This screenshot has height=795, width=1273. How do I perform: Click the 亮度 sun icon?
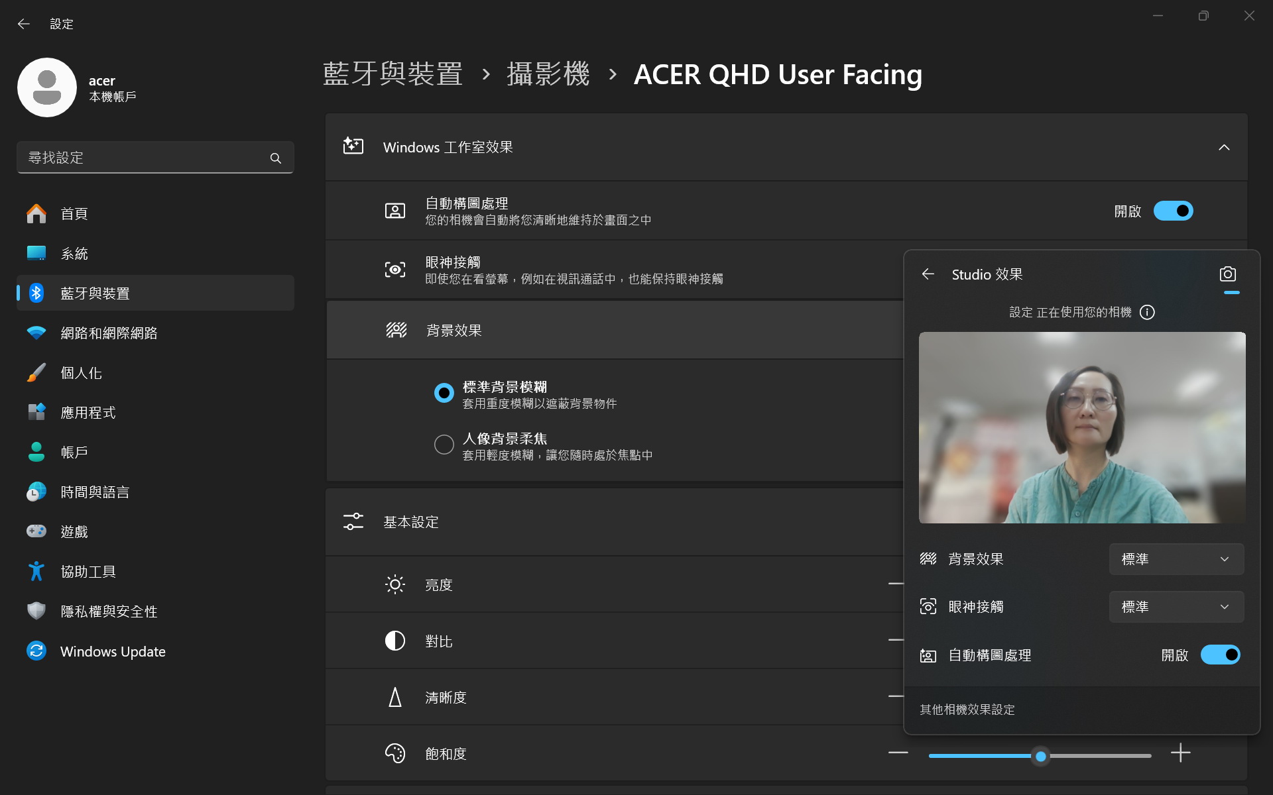pos(395,584)
